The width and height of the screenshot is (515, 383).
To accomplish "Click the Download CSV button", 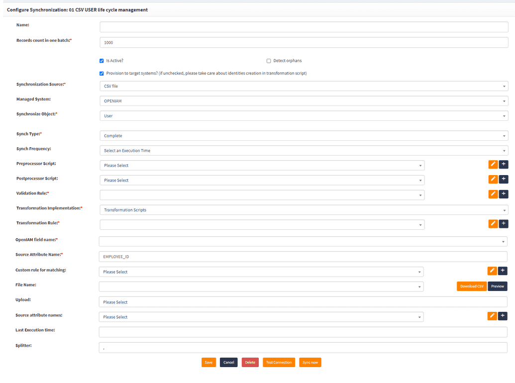I will [471, 286].
